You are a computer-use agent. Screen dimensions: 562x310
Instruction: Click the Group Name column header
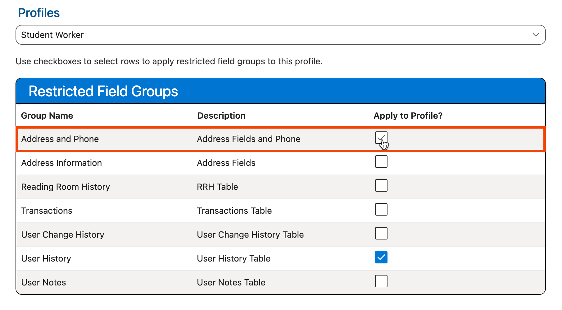47,116
